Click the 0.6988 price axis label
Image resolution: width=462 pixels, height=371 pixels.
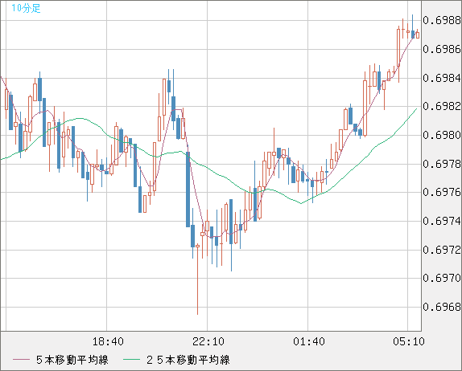tap(442, 20)
